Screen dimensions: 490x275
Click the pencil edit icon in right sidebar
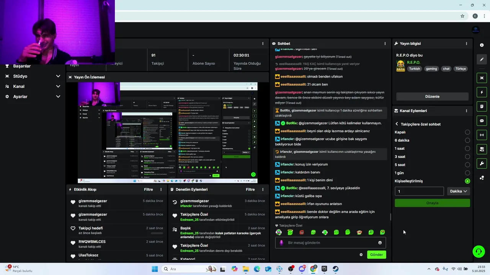pyautogui.click(x=482, y=59)
